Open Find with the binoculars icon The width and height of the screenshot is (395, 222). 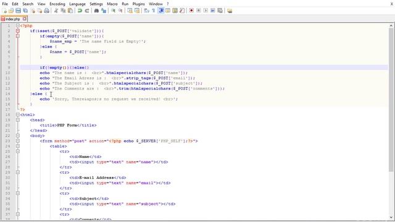[96, 10]
